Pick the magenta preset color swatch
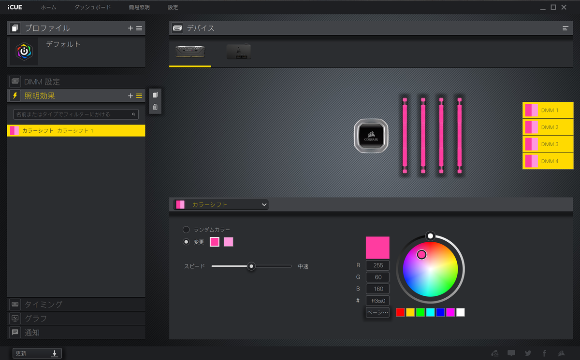Image resolution: width=580 pixels, height=360 pixels. (x=450, y=312)
